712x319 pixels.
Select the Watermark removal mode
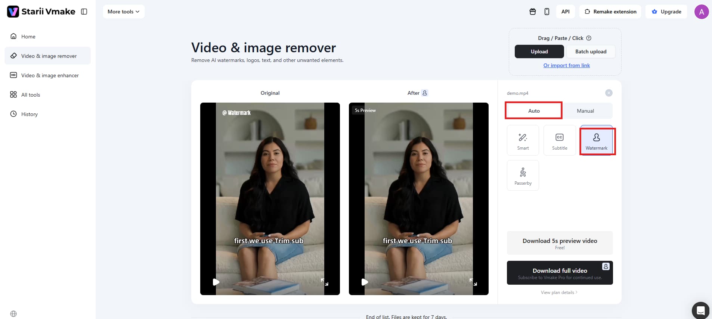597,141
